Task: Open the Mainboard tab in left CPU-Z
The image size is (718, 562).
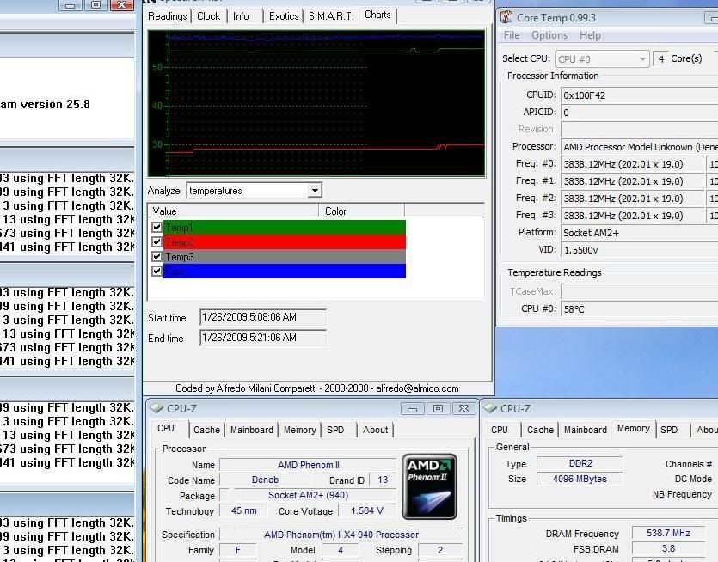Action: pyautogui.click(x=252, y=430)
